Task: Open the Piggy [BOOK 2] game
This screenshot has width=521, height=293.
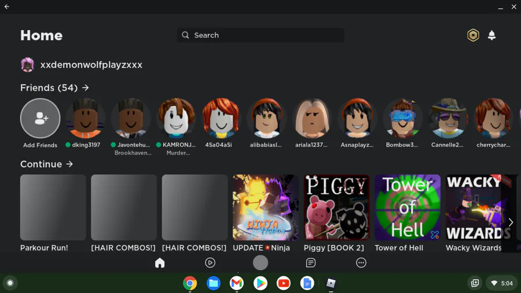Action: [336, 207]
